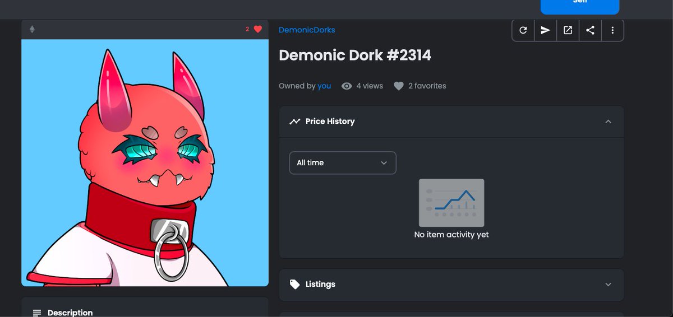Image resolution: width=673 pixels, height=317 pixels.
Task: Click the eye icon next to 4 views
Action: pos(347,86)
